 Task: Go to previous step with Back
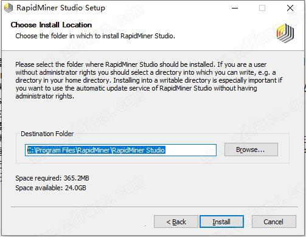[176, 222]
